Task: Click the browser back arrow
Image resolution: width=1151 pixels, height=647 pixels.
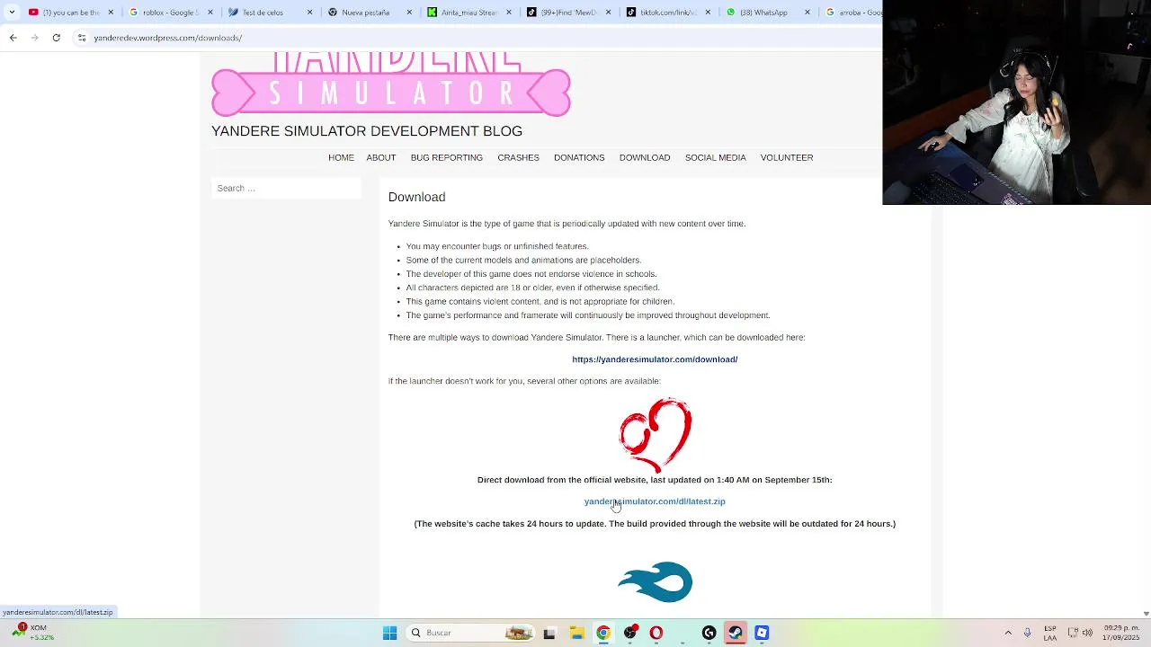Action: click(13, 38)
